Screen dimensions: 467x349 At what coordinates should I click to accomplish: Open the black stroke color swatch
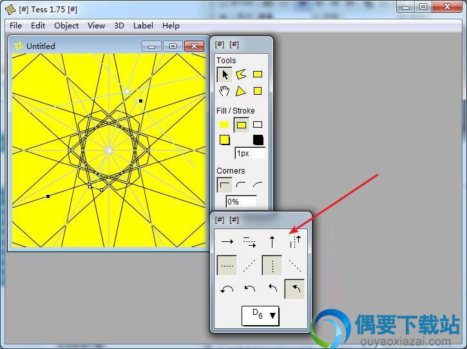(x=258, y=139)
